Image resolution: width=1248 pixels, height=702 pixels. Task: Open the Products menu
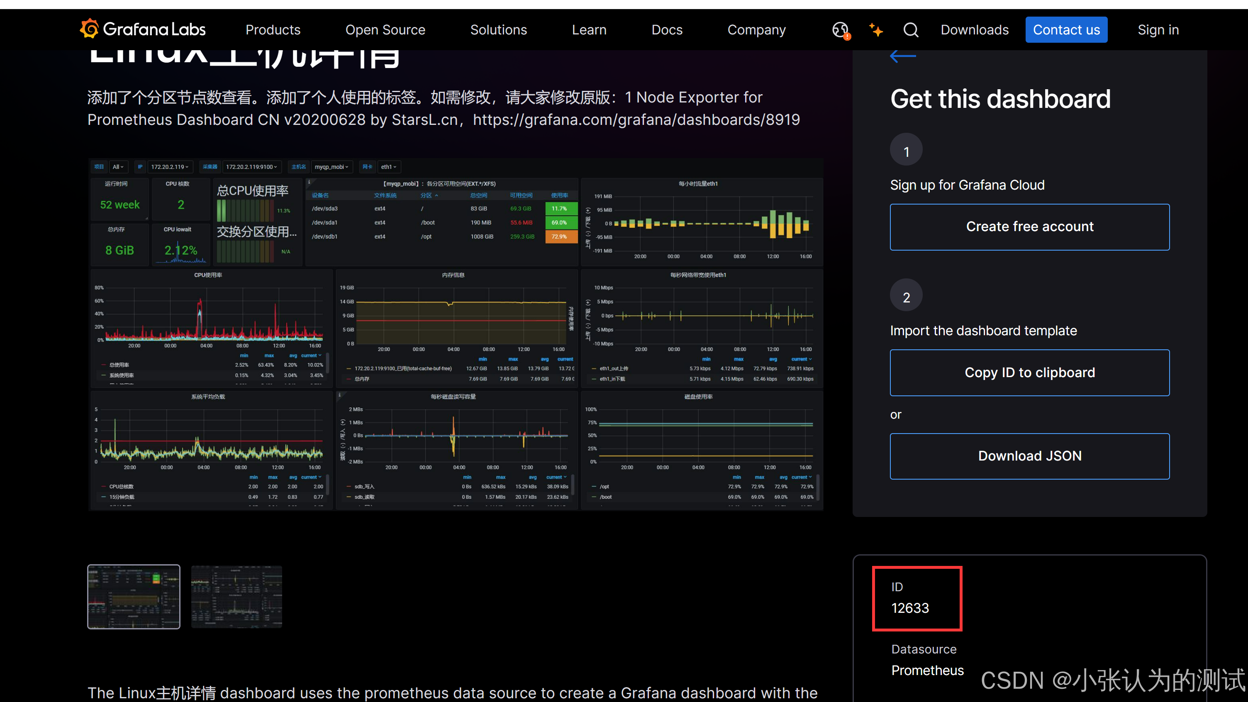273,30
